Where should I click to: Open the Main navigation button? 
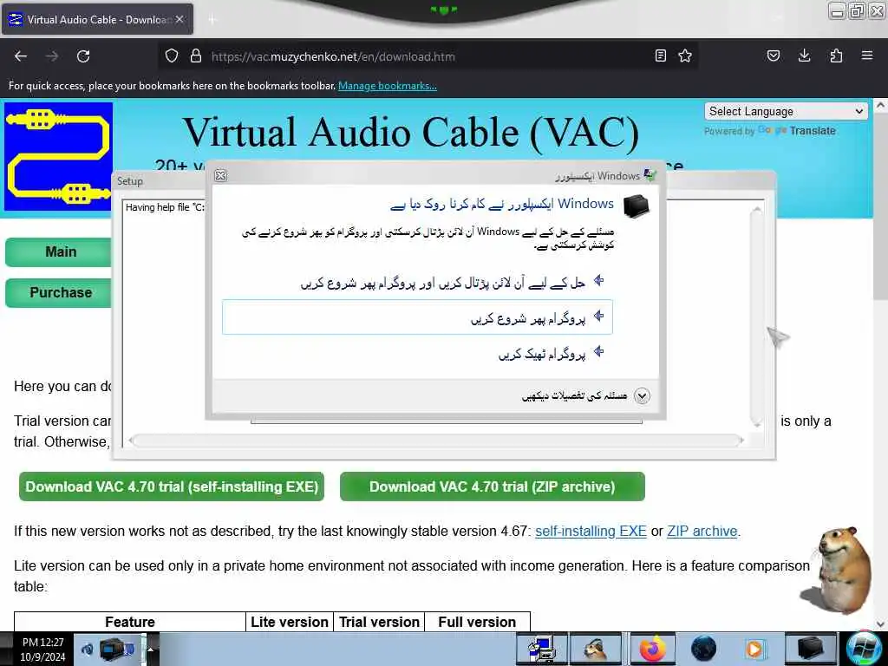[x=59, y=252]
